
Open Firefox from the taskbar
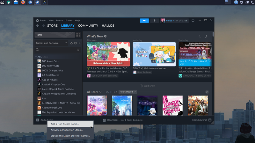[23, 2]
